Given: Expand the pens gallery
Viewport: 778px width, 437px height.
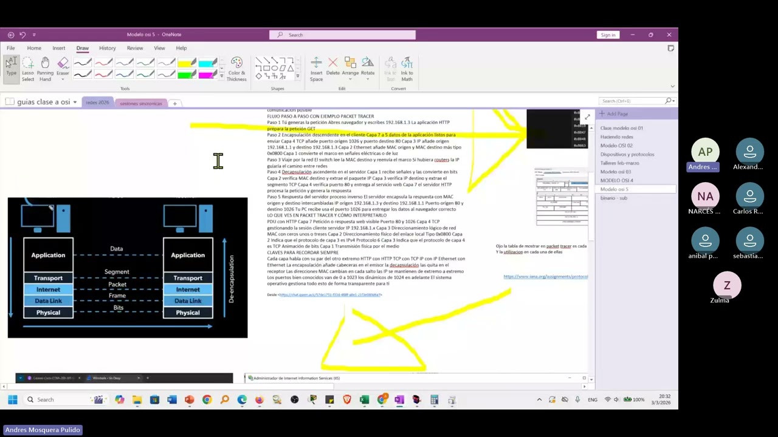Looking at the screenshot, I should pos(221,76).
